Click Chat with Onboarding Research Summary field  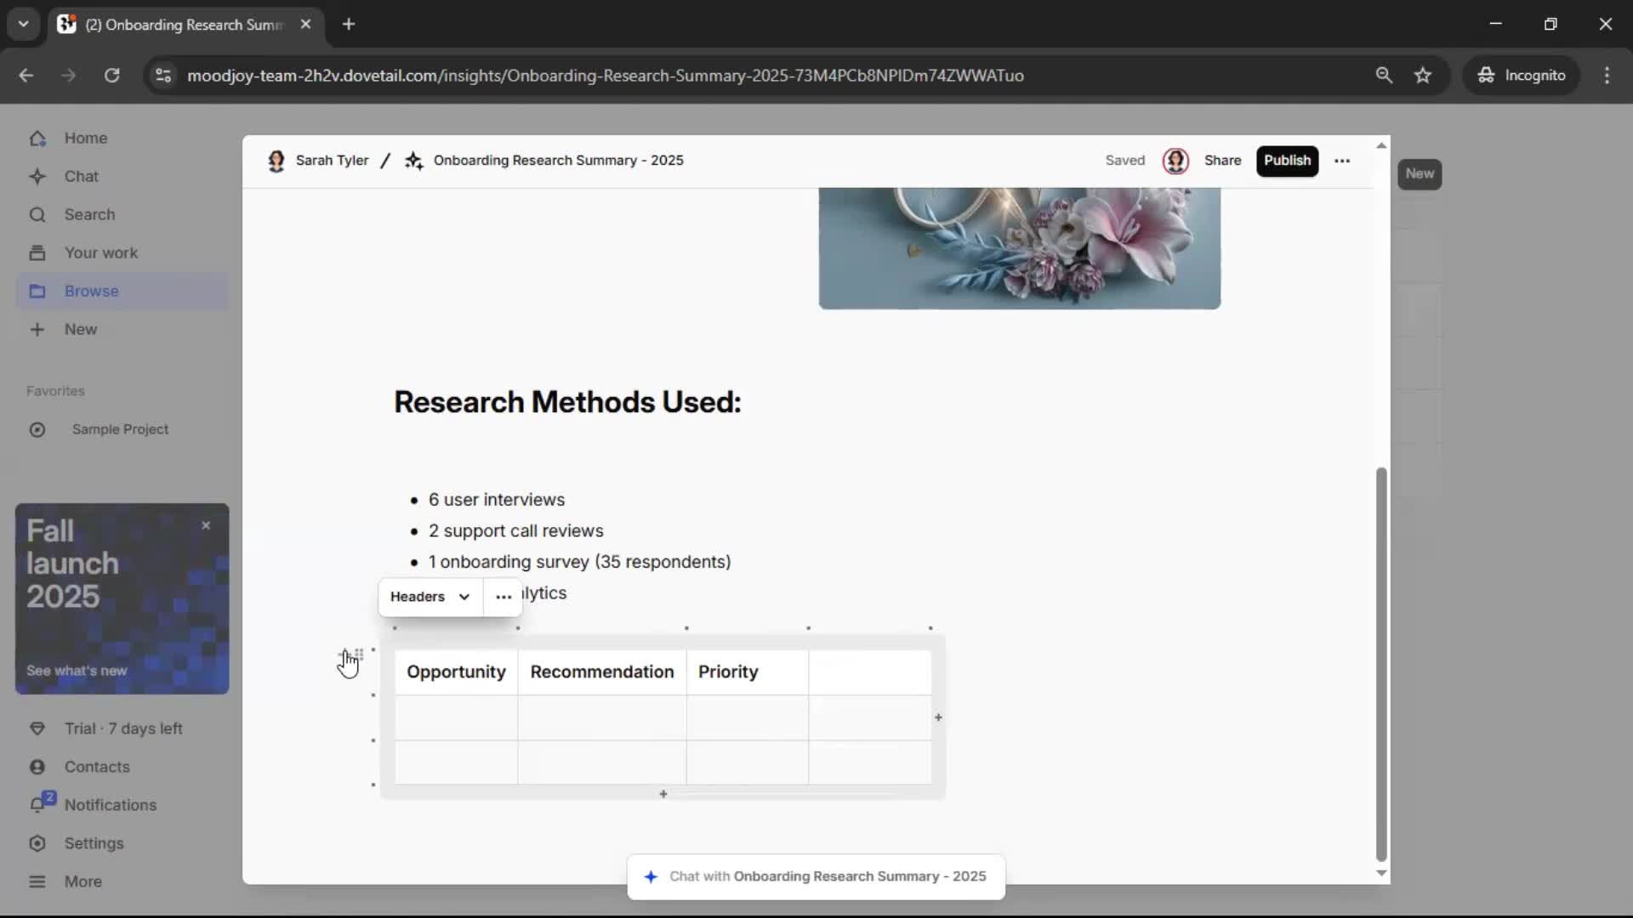[816, 876]
